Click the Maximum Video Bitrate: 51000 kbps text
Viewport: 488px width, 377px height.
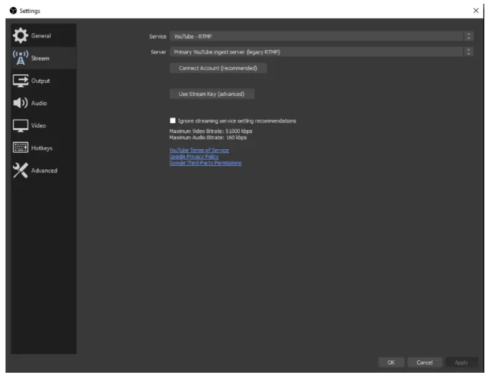(211, 131)
